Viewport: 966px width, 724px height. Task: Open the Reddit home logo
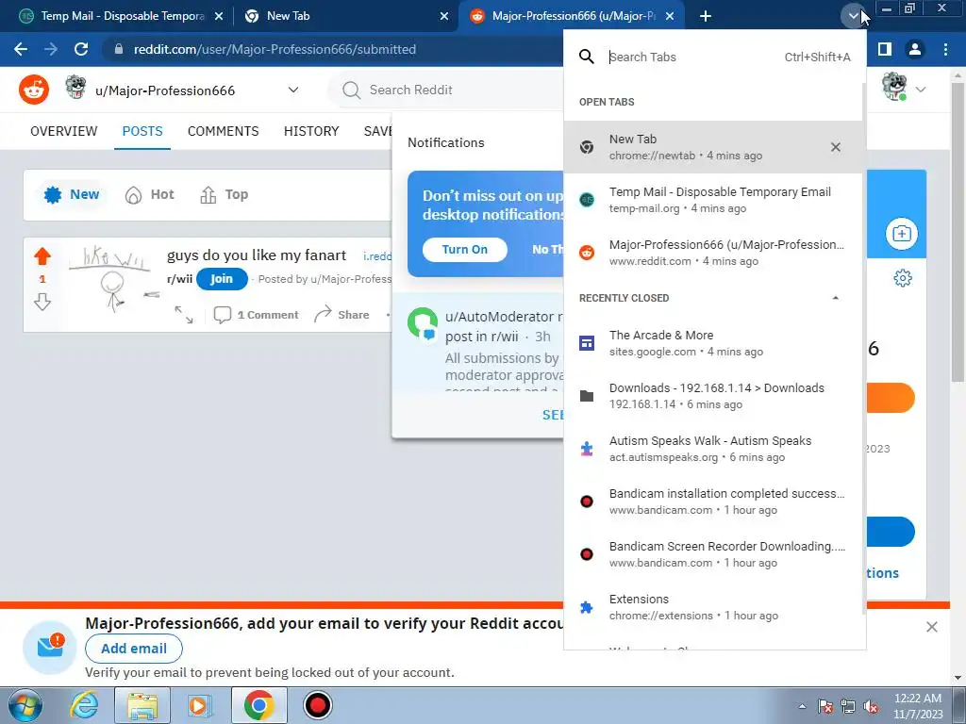[34, 90]
